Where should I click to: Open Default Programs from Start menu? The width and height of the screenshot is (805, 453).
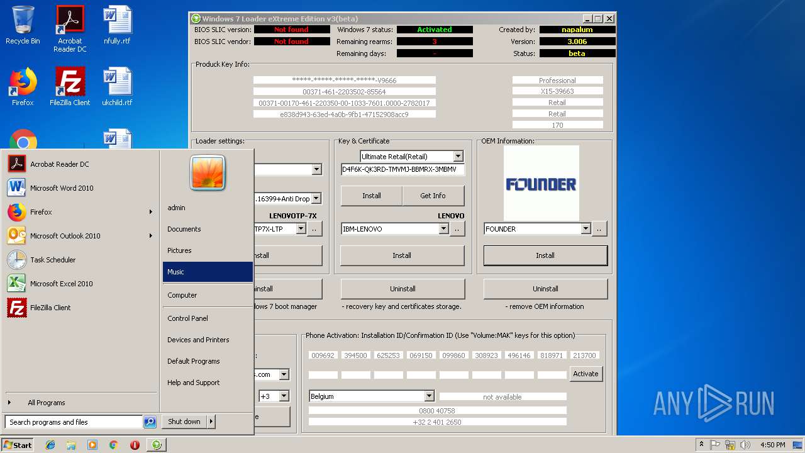coord(208,361)
